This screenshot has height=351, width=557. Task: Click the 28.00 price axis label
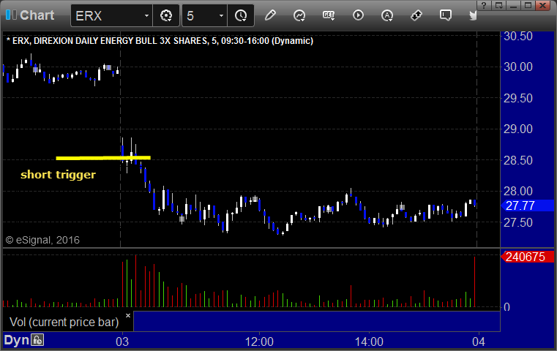(518, 192)
